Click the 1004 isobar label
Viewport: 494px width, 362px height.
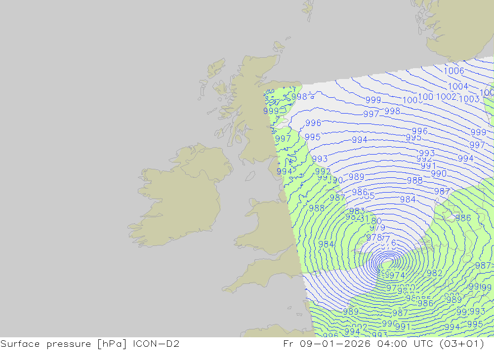pos(458,86)
